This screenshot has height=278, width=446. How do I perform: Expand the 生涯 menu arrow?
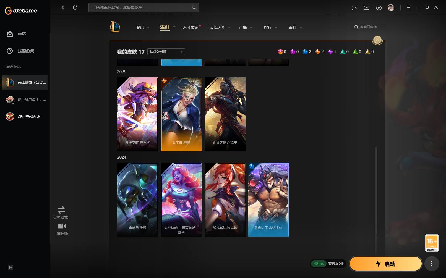(x=174, y=27)
